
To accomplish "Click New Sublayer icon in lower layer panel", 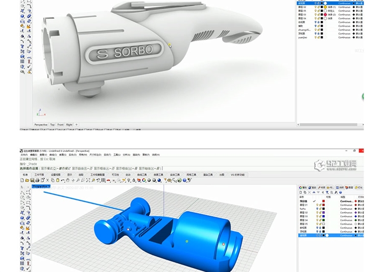I will 305,193.
